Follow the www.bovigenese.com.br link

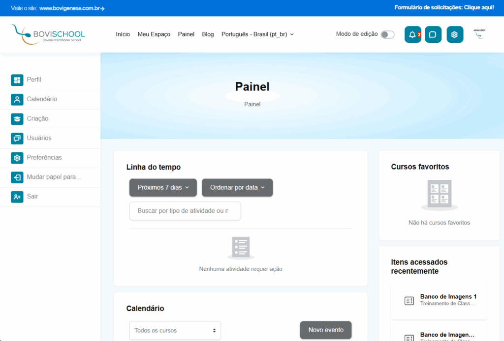click(71, 8)
